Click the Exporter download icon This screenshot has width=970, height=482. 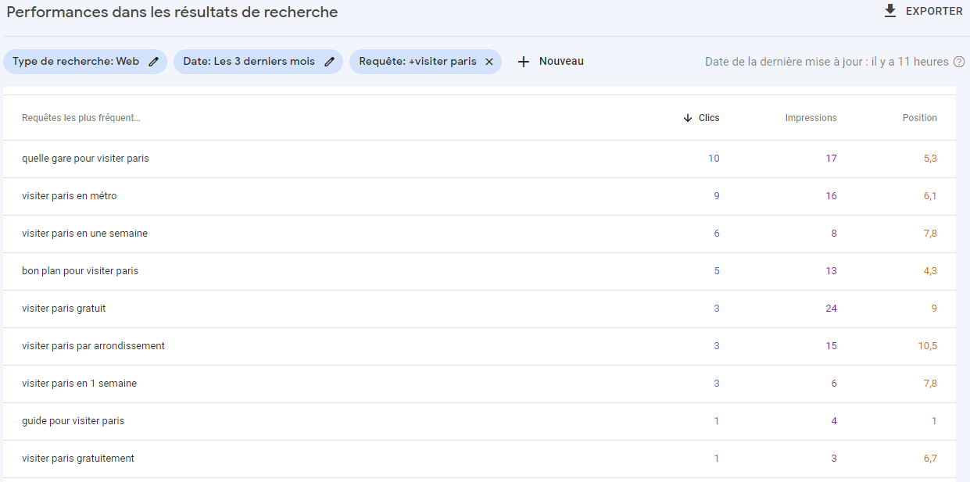(x=889, y=11)
